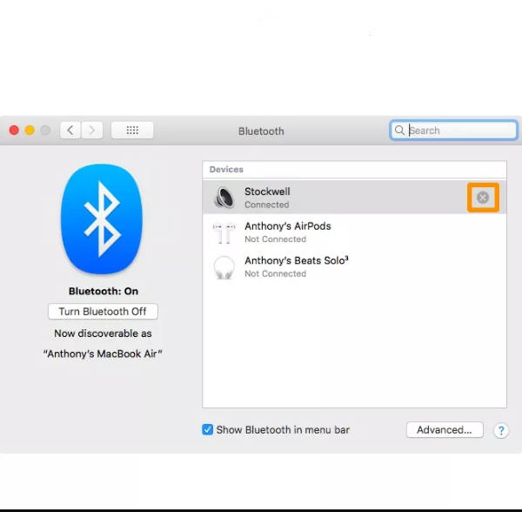
Task: Remove the Stockwell device with the x button
Action: [483, 198]
